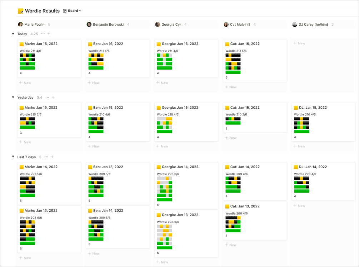The image size is (359, 267).
Task: Select the Benjamin Borowski column header name
Action: [108, 25]
